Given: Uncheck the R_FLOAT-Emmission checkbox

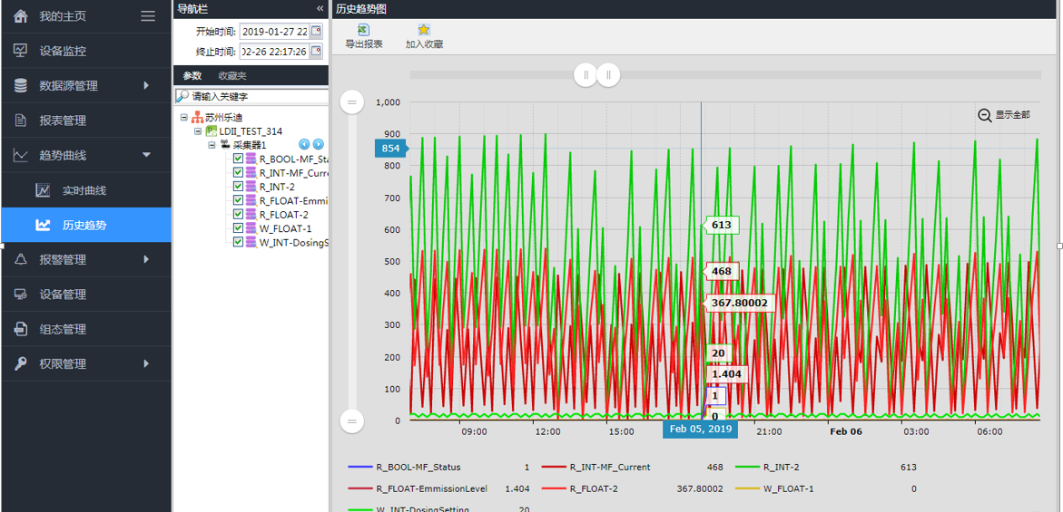Looking at the screenshot, I should (x=238, y=200).
